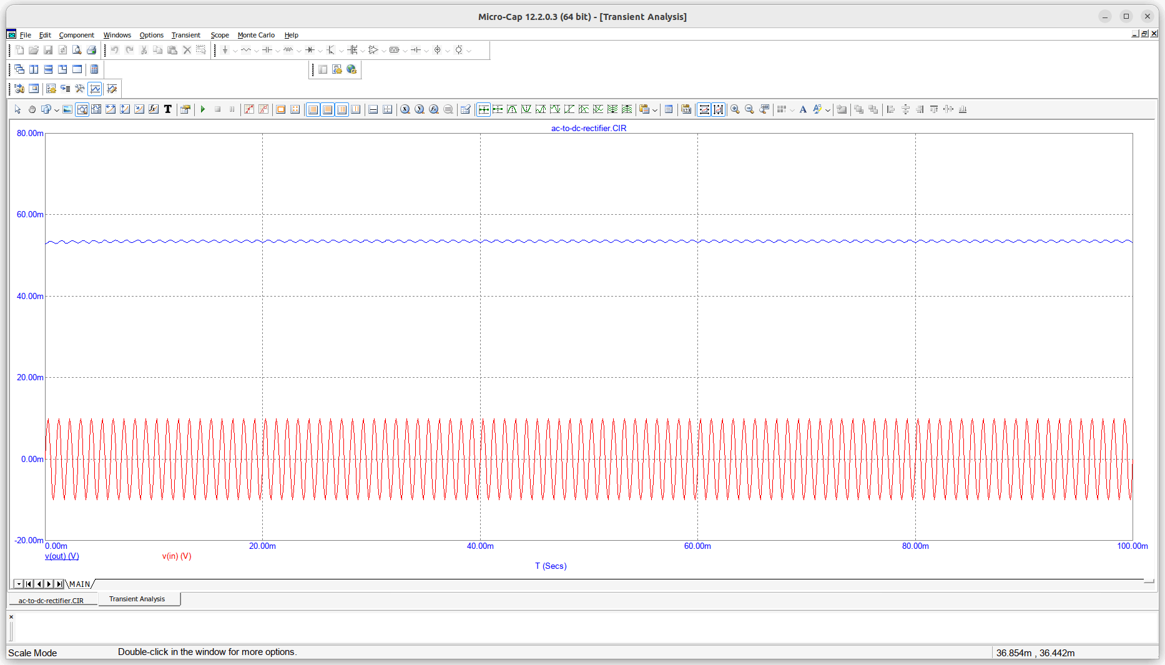1165x665 pixels.
Task: Close the message panel with the x
Action: pos(11,617)
